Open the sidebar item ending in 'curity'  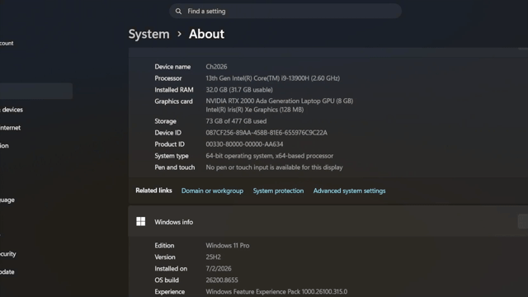click(x=7, y=254)
